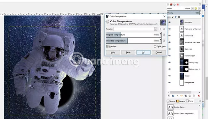Hide the Astronaut layer via eye icon

click(x=170, y=22)
